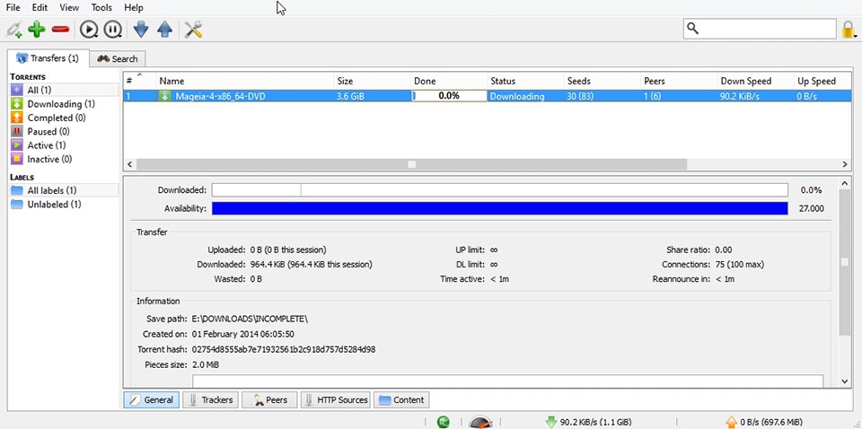862x429 pixels.
Task: Click the magnifier icon in search field
Action: tap(693, 28)
